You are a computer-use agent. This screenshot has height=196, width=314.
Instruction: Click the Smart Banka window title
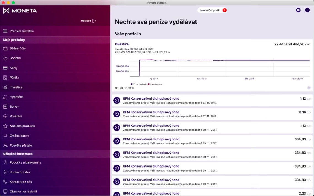157,3
